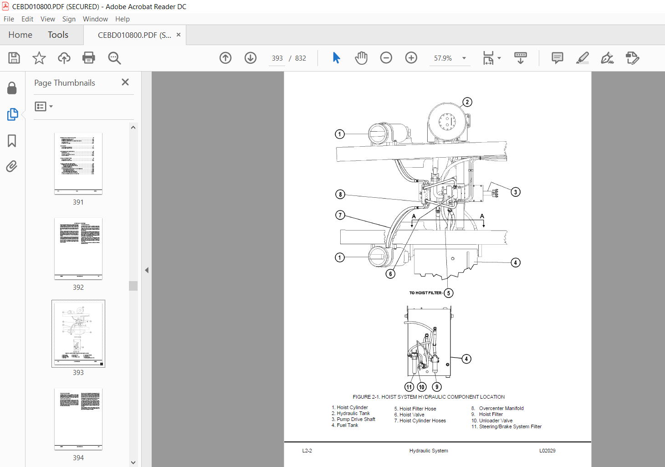
Task: Click the upload to cloud icon
Action: pyautogui.click(x=64, y=58)
